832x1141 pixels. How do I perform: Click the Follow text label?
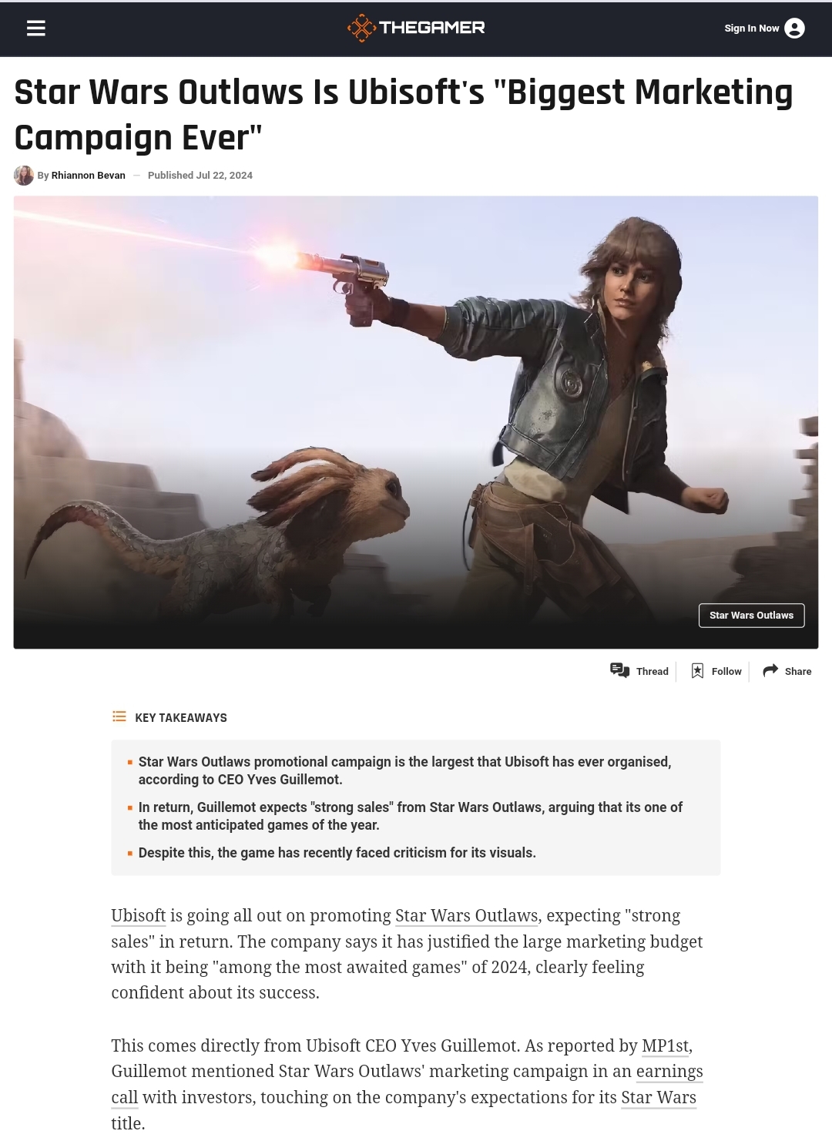pos(726,671)
